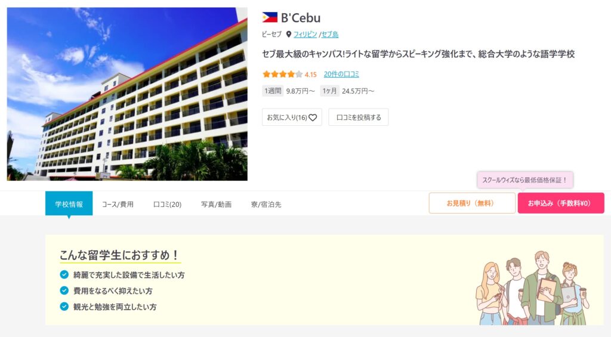Screen dimensions: 611x337
Task: Open the セブ島 location link
Action: (329, 34)
